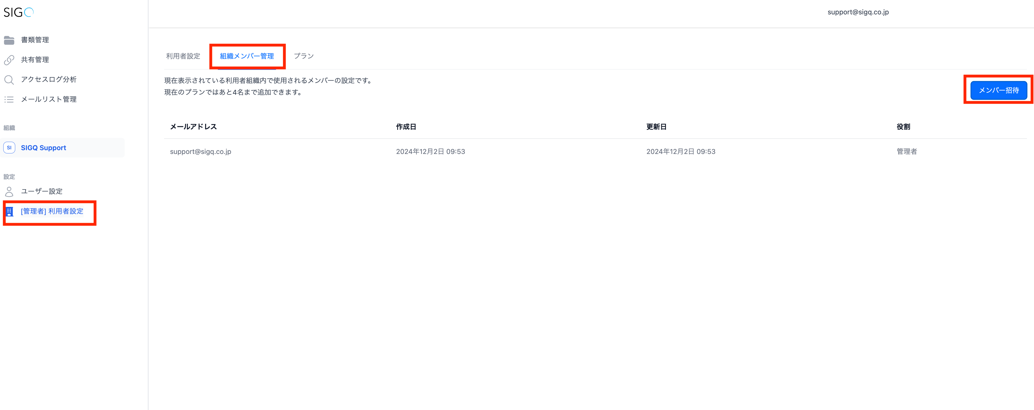Open ユーザー設定

click(42, 191)
